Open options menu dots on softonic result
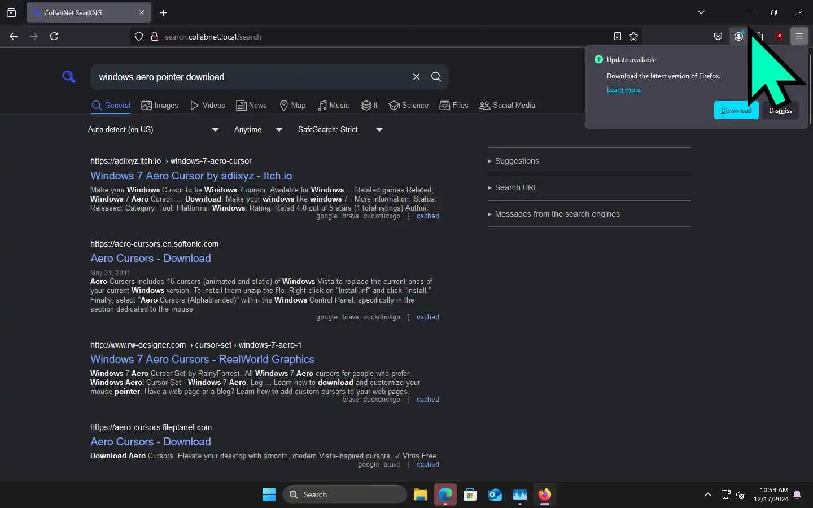Screen dimensions: 813x508 point(408,317)
